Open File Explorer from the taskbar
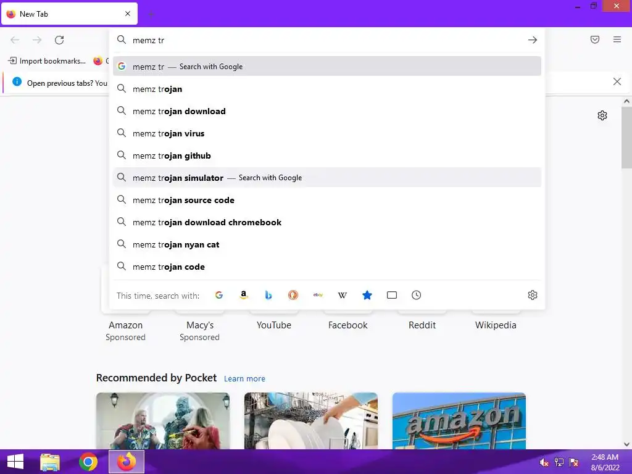The width and height of the screenshot is (632, 474). [x=50, y=462]
